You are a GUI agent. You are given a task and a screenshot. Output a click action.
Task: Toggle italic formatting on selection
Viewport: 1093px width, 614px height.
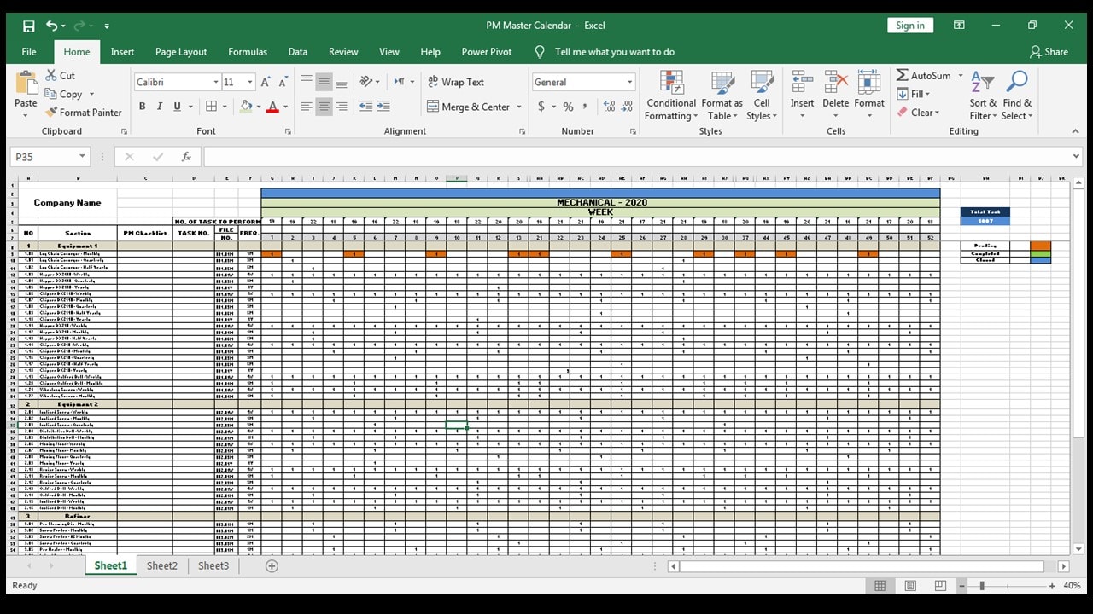click(x=158, y=106)
